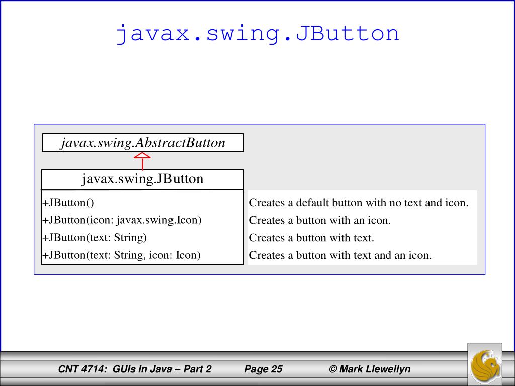Click the '© Mark Llewellyn' footer credit
The image size is (515, 386).
[370, 369]
